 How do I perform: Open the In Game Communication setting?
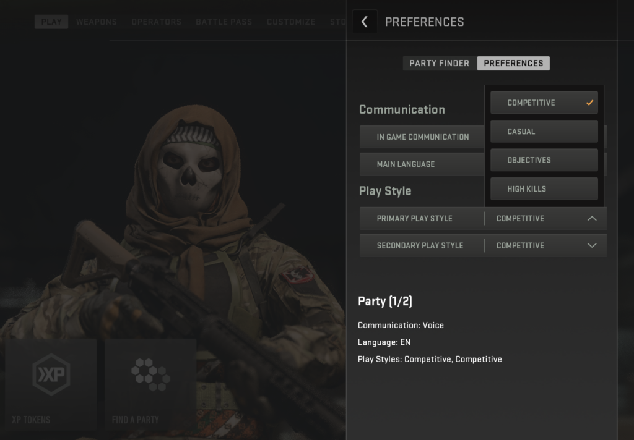tap(422, 137)
